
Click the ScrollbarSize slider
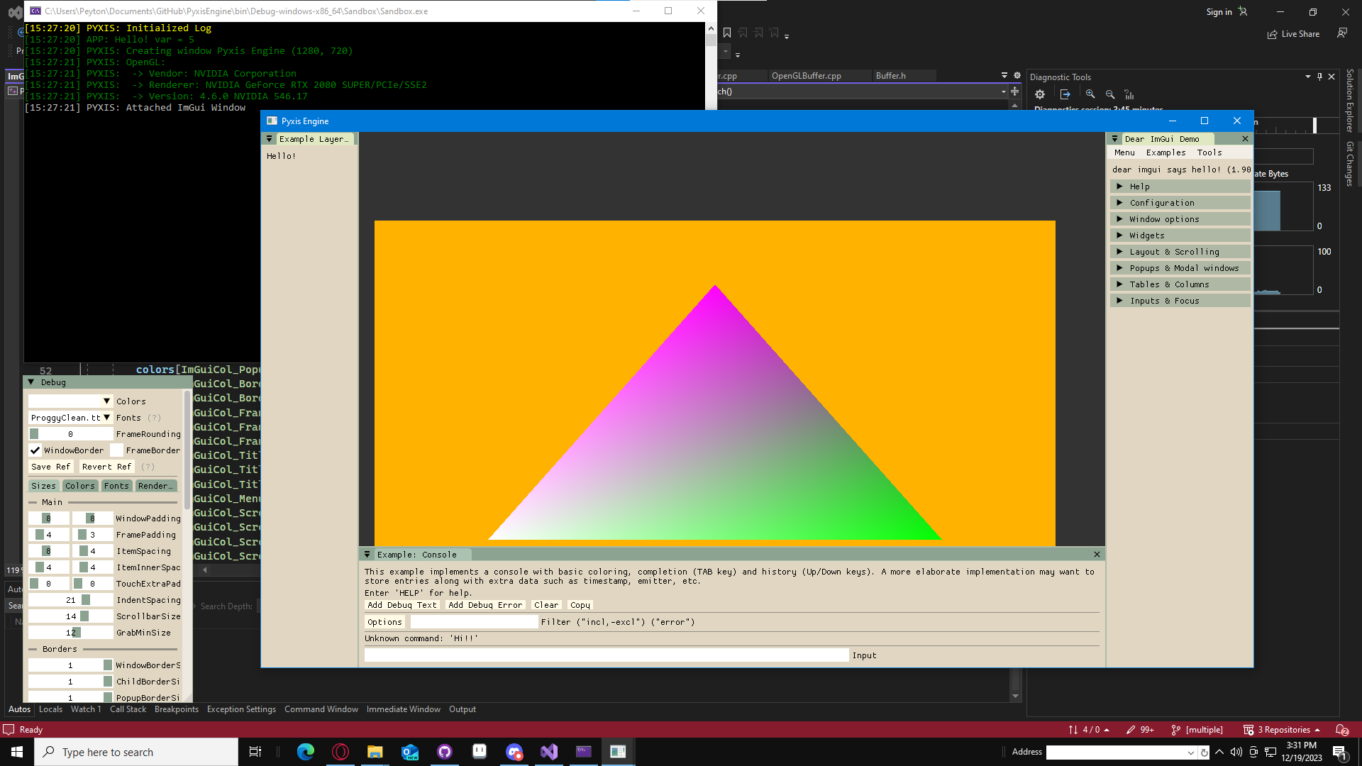point(70,616)
